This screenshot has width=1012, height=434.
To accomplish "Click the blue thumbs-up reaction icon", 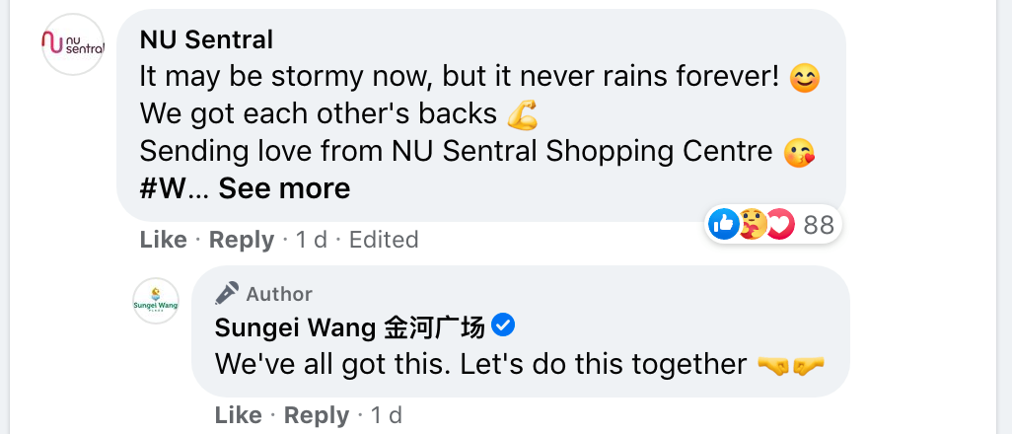I will pyautogui.click(x=723, y=225).
